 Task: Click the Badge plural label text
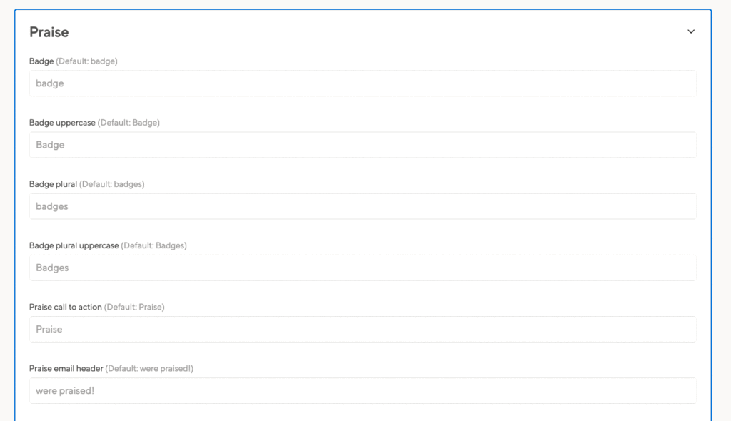click(x=53, y=184)
